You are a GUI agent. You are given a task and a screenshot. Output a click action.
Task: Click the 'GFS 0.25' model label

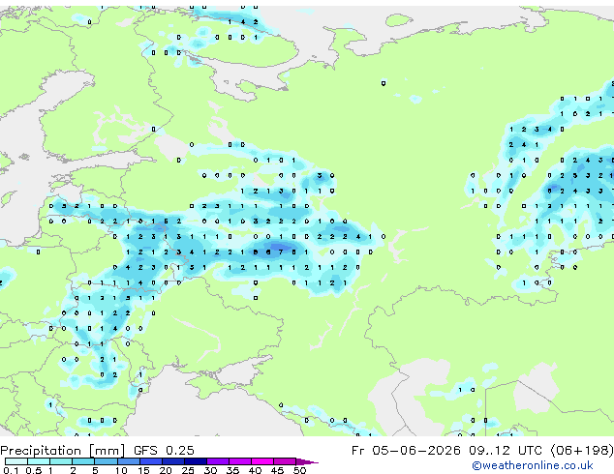pyautogui.click(x=164, y=451)
